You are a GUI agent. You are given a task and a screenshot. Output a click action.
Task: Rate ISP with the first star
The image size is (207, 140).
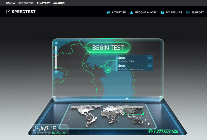[x=35, y=133]
